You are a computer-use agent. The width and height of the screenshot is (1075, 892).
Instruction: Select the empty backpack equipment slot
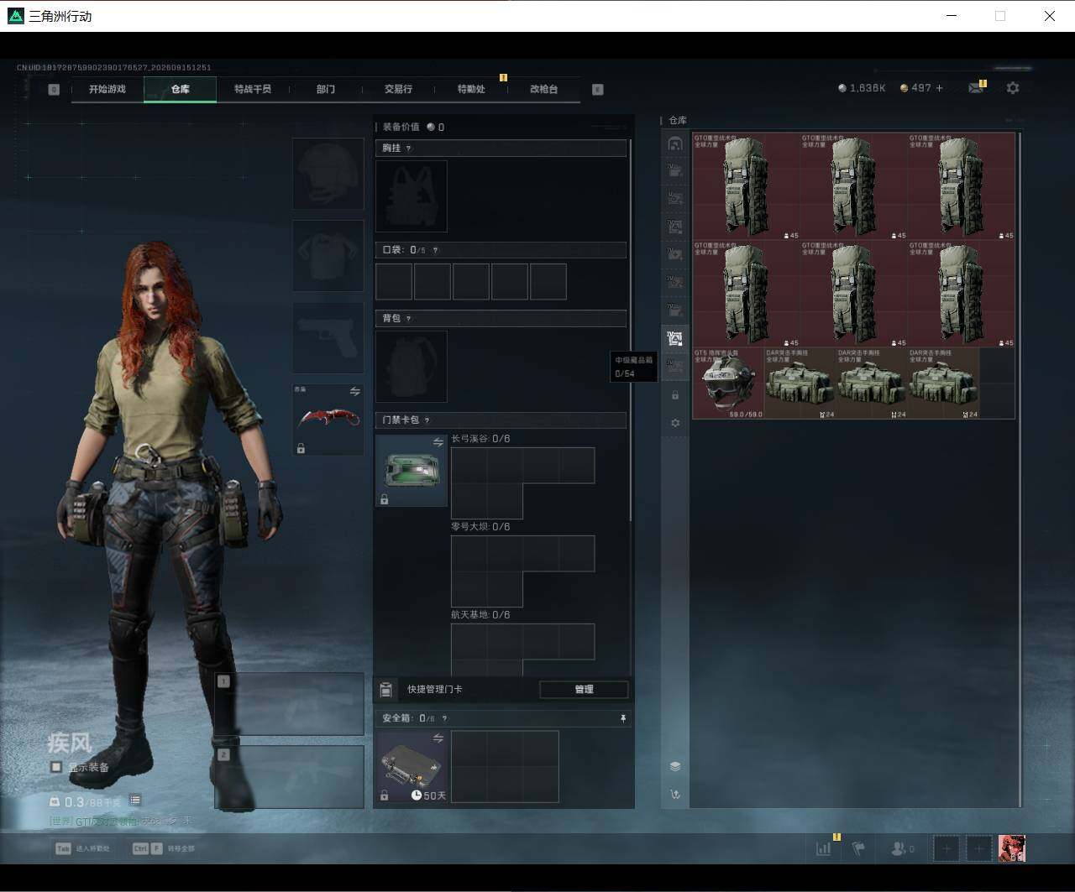[x=412, y=366]
